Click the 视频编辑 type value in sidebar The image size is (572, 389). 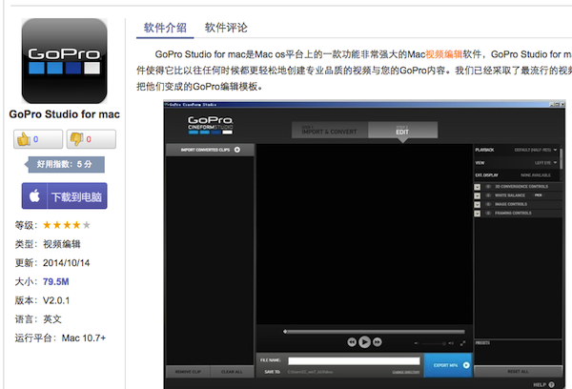62,244
